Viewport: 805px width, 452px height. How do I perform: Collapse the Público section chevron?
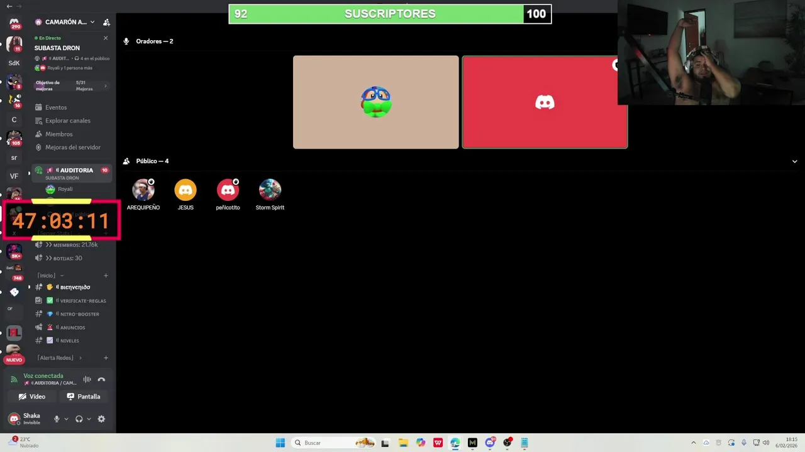coord(794,161)
